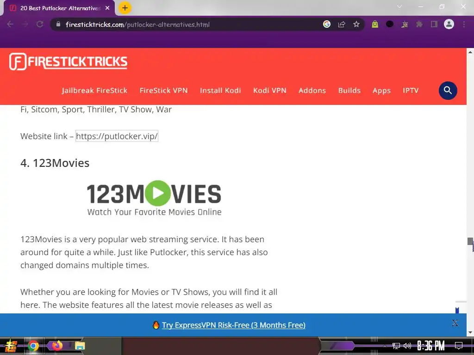Viewport: 474px width, 355px height.
Task: Click the FireStickTricks logo
Action: [69, 61]
